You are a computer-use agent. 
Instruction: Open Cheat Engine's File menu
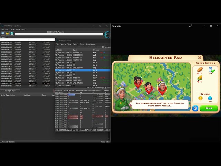pos(2,29)
